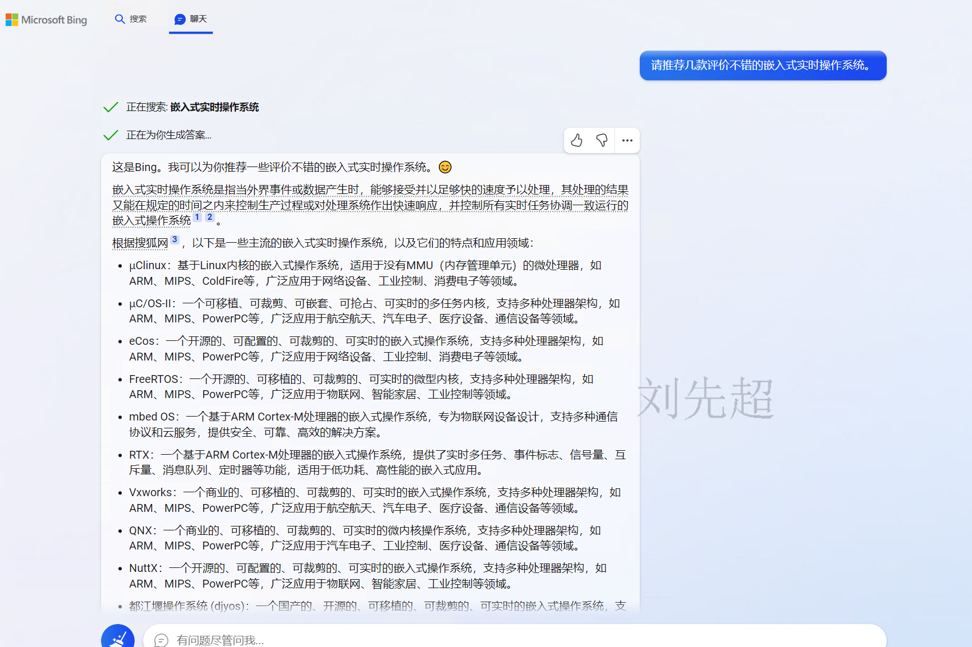Viewport: 972px width, 647px height.
Task: Focus the 有问题尽管问我 input field
Action: pyautogui.click(x=515, y=638)
